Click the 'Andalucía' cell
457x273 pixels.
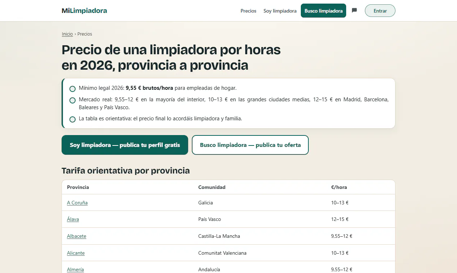click(x=209, y=269)
